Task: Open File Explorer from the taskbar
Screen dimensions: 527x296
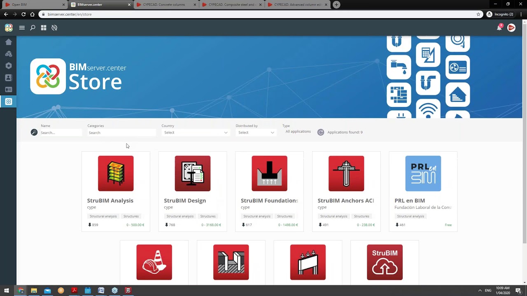Action: [34, 291]
